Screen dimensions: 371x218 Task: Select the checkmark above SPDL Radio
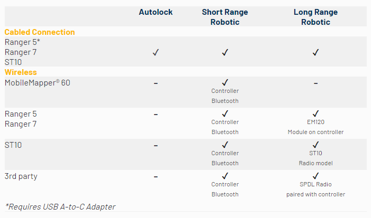click(315, 176)
